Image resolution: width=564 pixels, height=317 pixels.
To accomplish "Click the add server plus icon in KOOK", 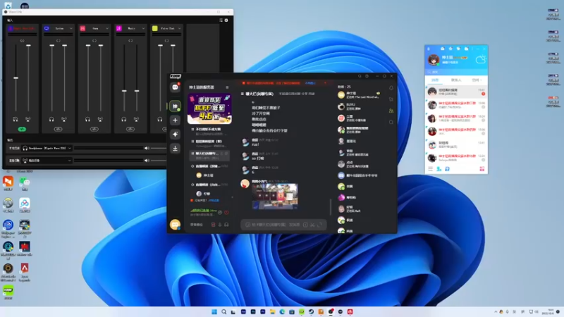I will 175,120.
